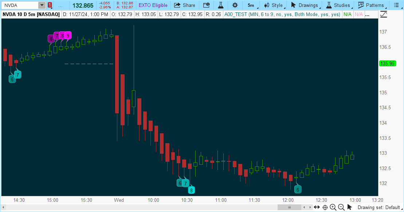
Task: Click the NVDA 10 D 5m [NASDAQ] title
Action: (x=31, y=15)
